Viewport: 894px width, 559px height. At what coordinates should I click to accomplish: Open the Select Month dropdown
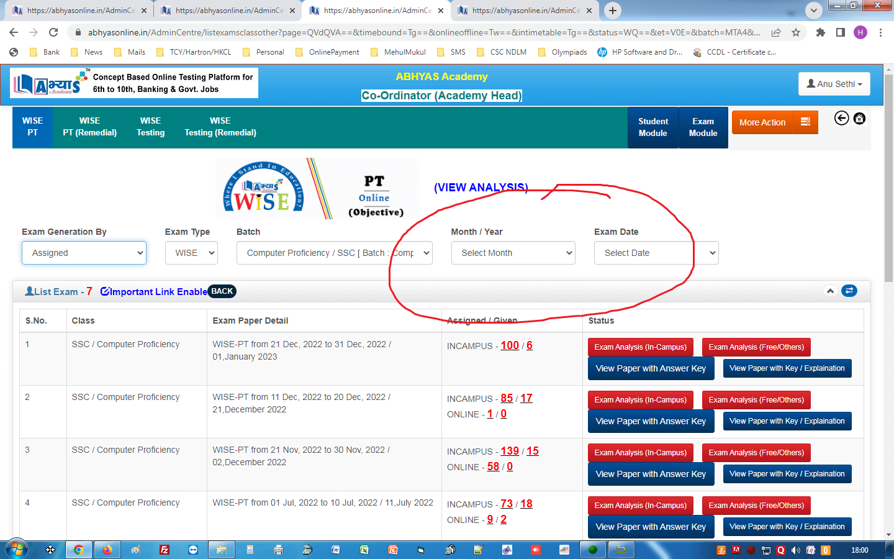click(x=513, y=253)
